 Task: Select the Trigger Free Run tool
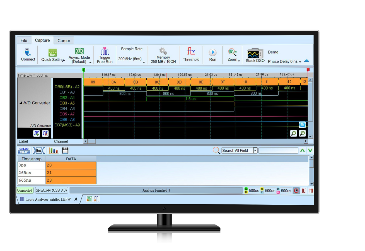(x=105, y=55)
